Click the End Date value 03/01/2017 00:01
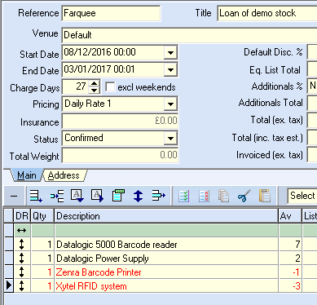The width and height of the screenshot is (317, 305). tap(99, 69)
